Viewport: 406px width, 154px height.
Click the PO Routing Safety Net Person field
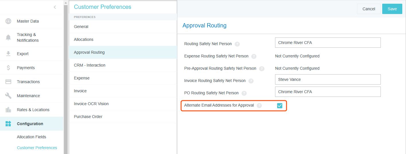click(327, 92)
